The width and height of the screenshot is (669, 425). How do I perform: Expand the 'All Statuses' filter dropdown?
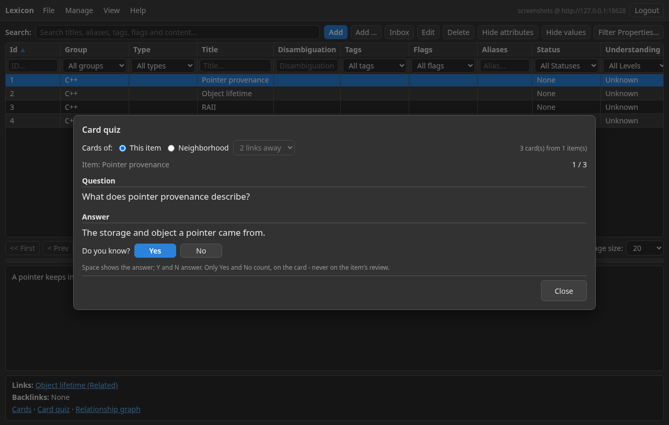coord(567,66)
